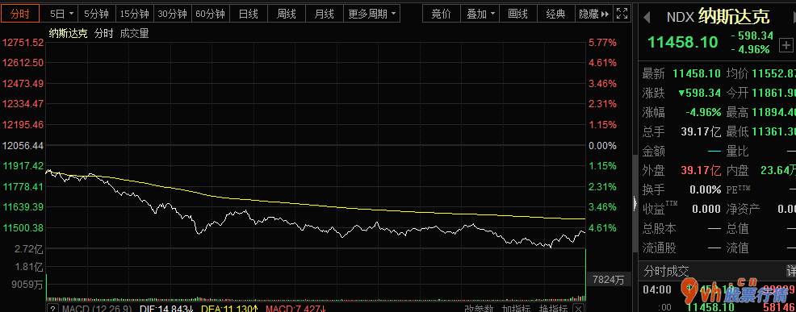Click the 总股本 total shares label
The height and width of the screenshot is (312, 796).
[659, 228]
